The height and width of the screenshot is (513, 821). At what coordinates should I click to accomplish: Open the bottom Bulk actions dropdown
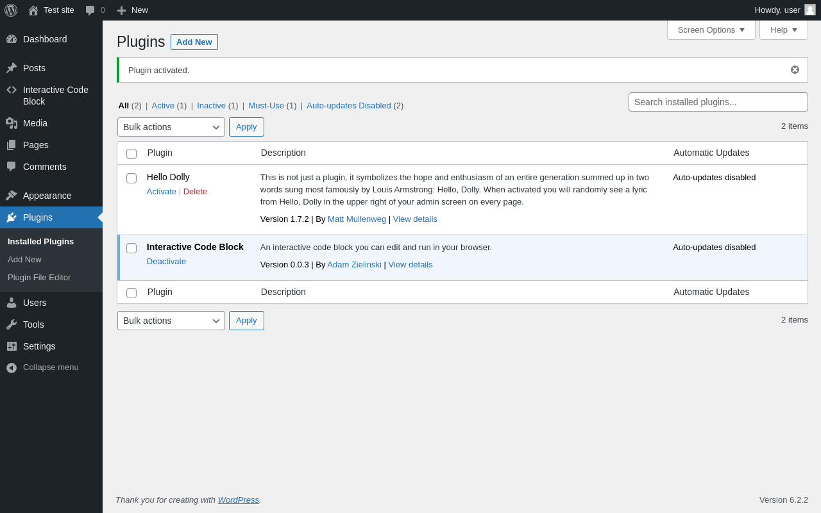(x=171, y=321)
